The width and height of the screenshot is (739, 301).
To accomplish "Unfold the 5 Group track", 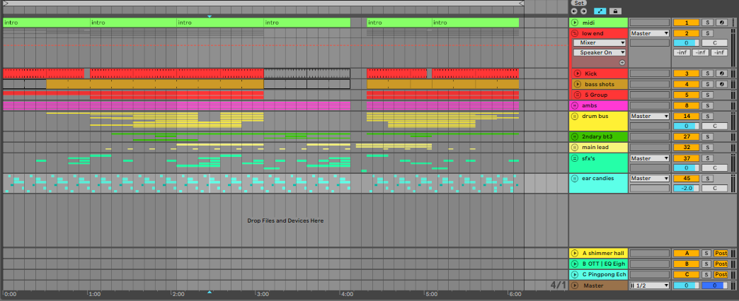I will click(578, 95).
